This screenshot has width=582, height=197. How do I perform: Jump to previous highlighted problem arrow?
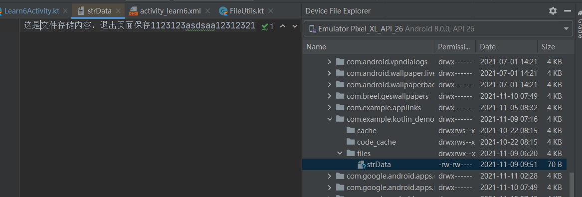[x=282, y=26]
